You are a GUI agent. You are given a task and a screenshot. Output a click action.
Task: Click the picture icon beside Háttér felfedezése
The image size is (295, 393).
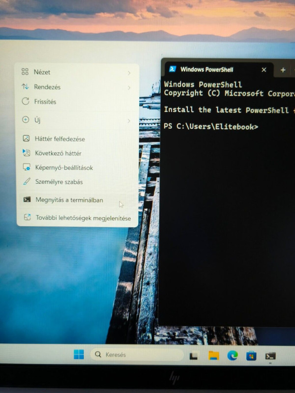click(26, 138)
